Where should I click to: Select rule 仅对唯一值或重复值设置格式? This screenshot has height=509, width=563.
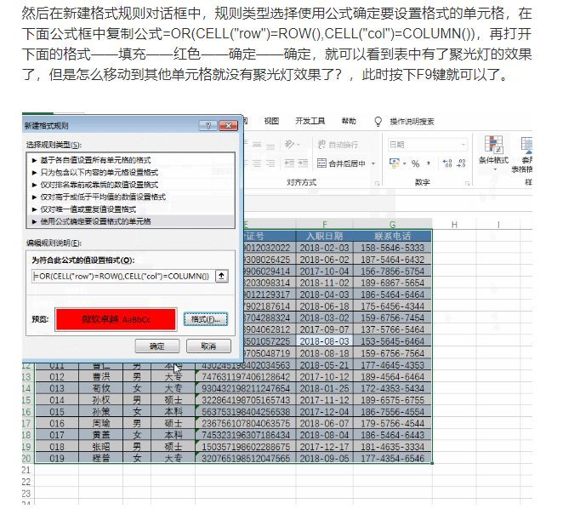point(131,209)
